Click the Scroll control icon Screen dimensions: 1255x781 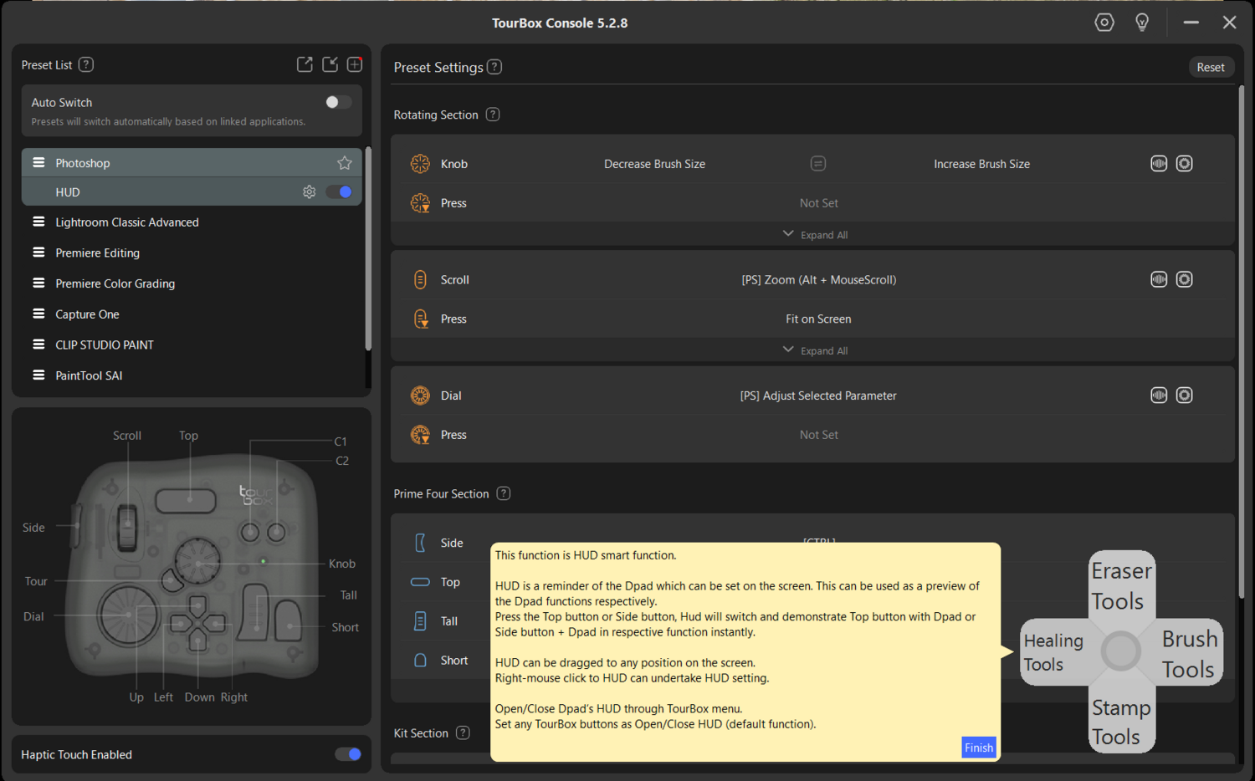click(420, 279)
